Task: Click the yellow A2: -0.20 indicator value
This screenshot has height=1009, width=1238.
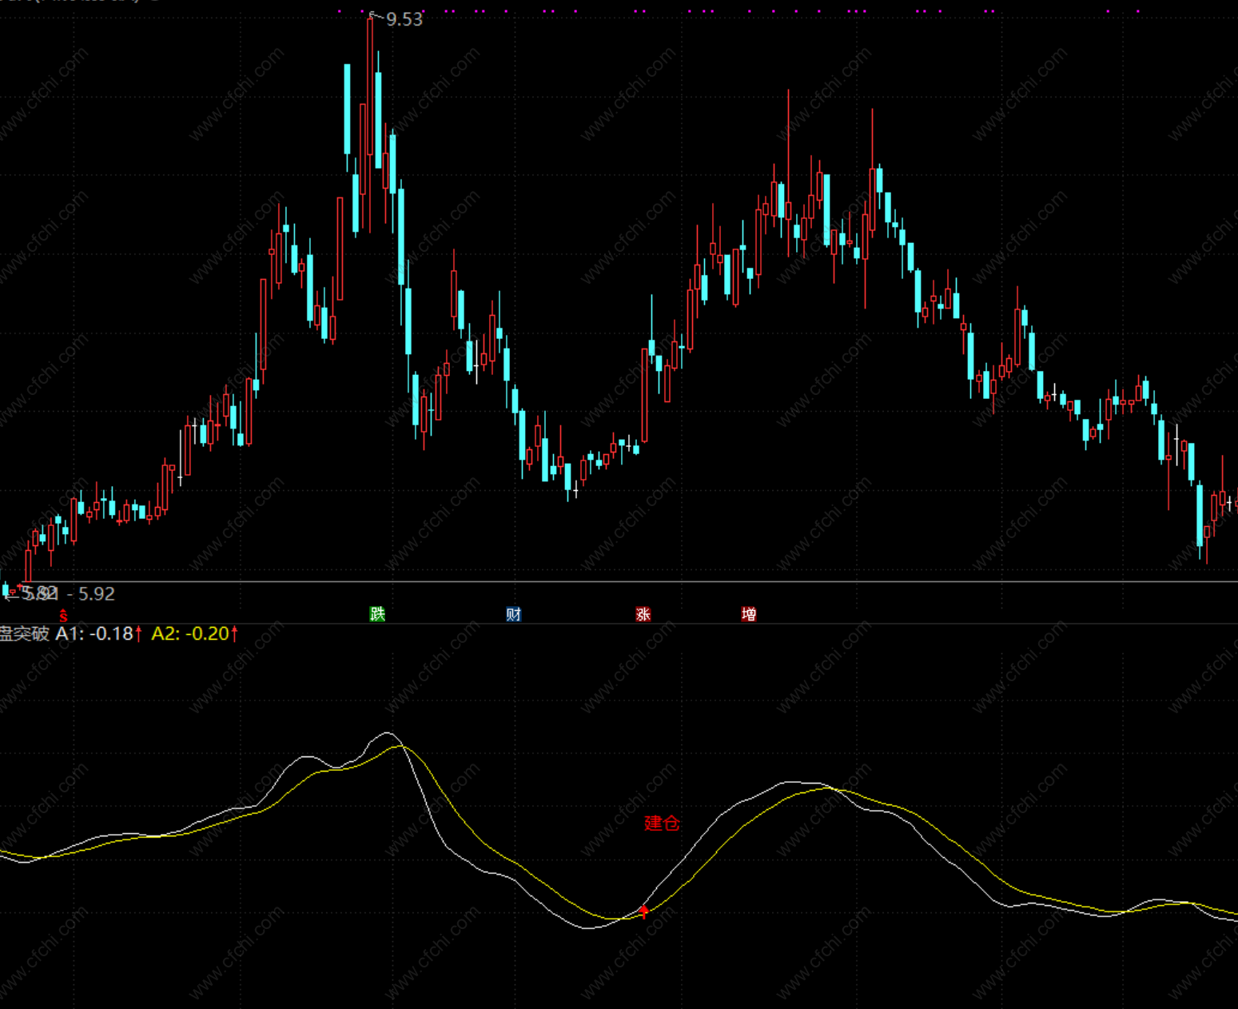Action: (x=190, y=634)
